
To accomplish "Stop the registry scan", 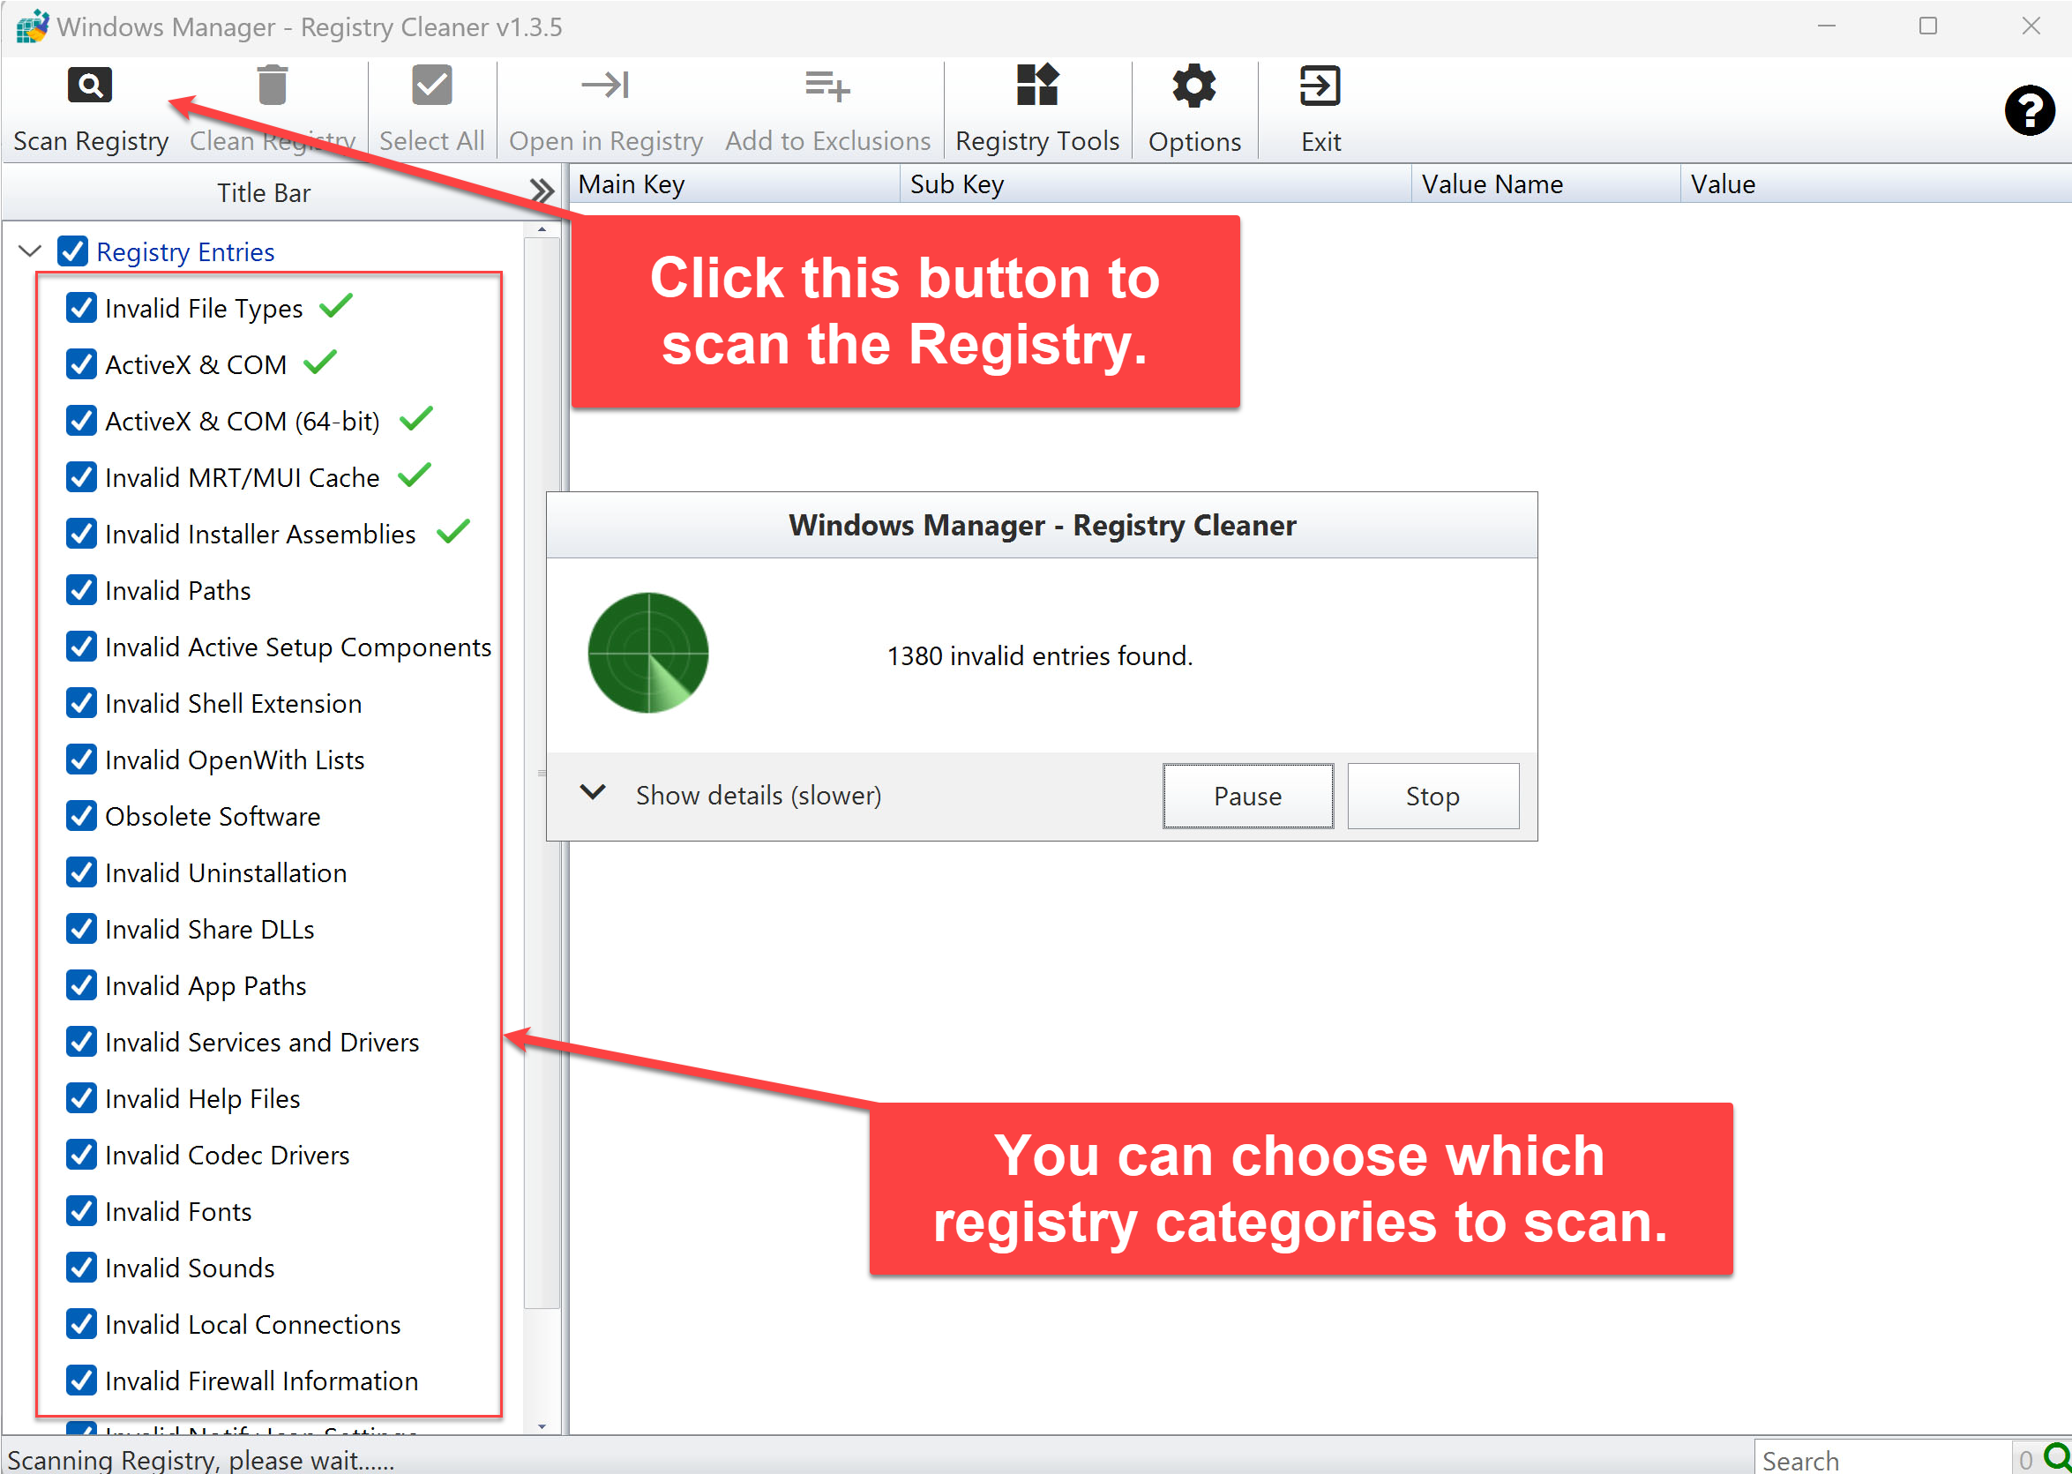I will (x=1432, y=795).
